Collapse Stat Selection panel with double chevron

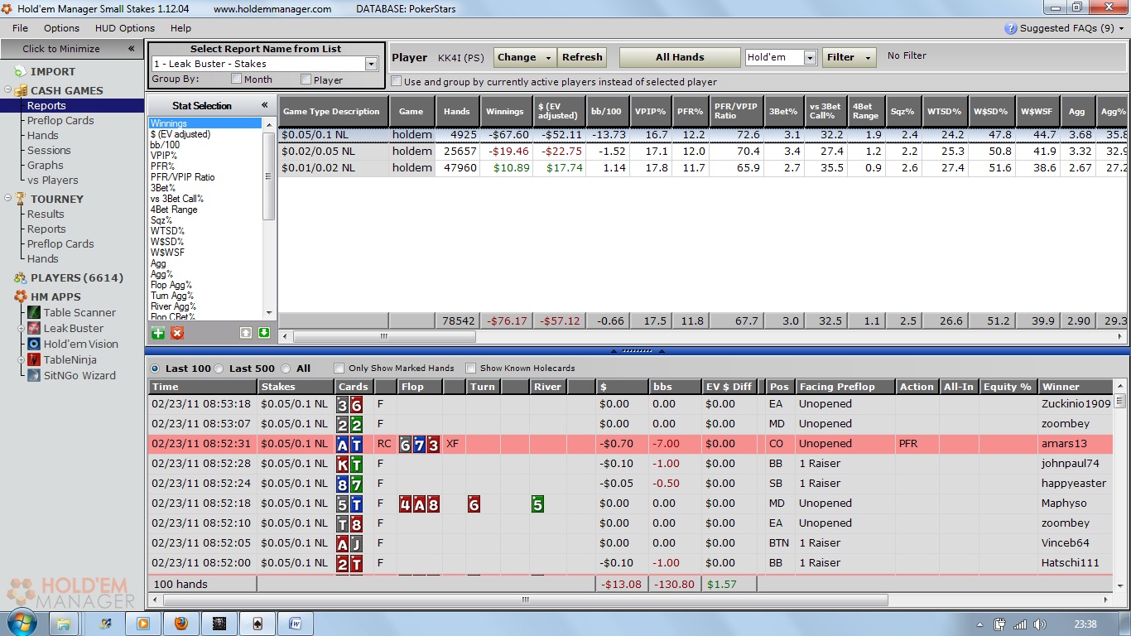coord(265,105)
